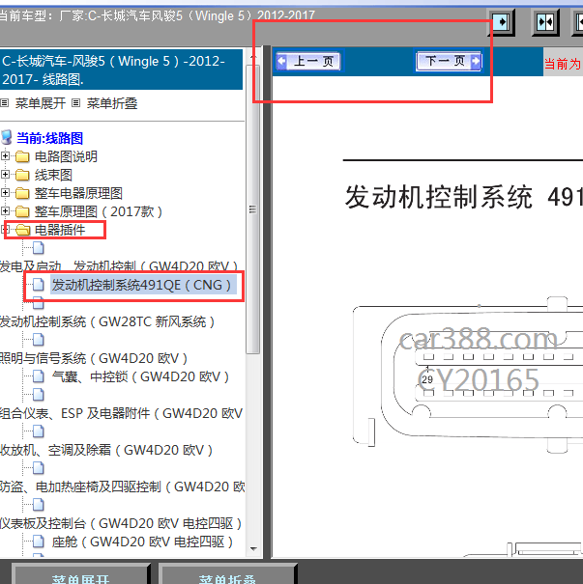Open the 线束图 tree item

coord(53,175)
